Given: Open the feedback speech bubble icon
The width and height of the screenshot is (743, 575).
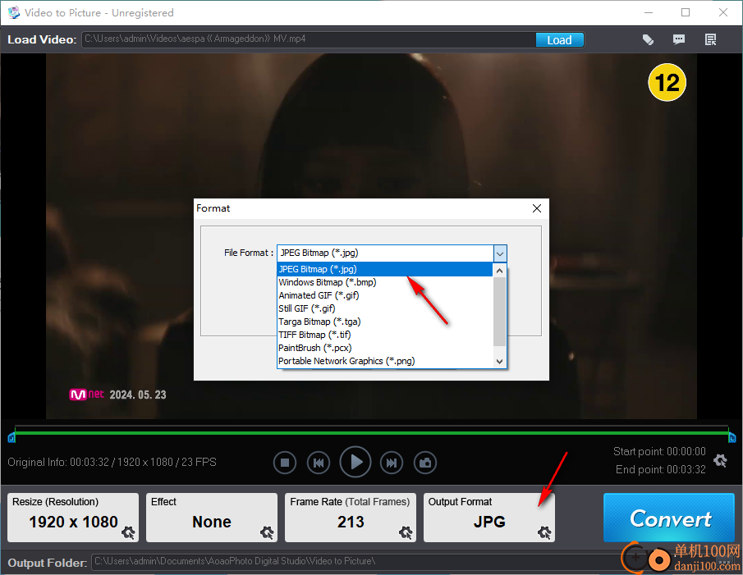Looking at the screenshot, I should [679, 39].
